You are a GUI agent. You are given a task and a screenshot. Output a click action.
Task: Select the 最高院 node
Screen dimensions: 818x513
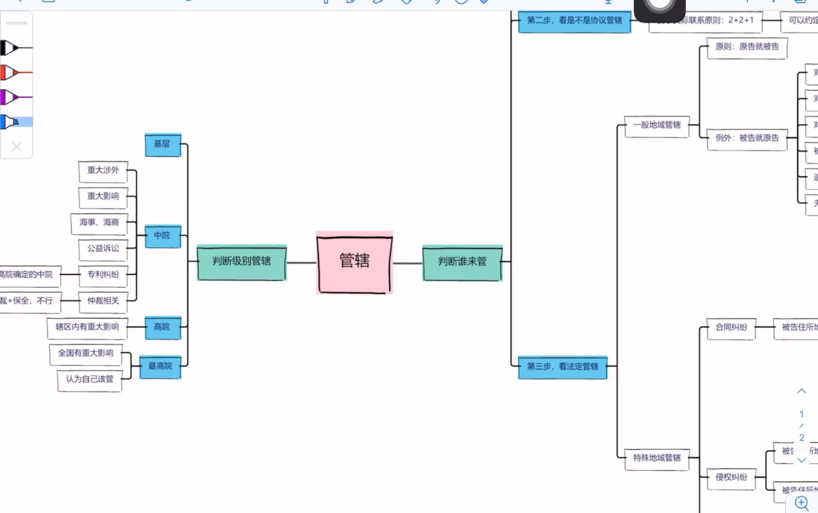pyautogui.click(x=160, y=367)
